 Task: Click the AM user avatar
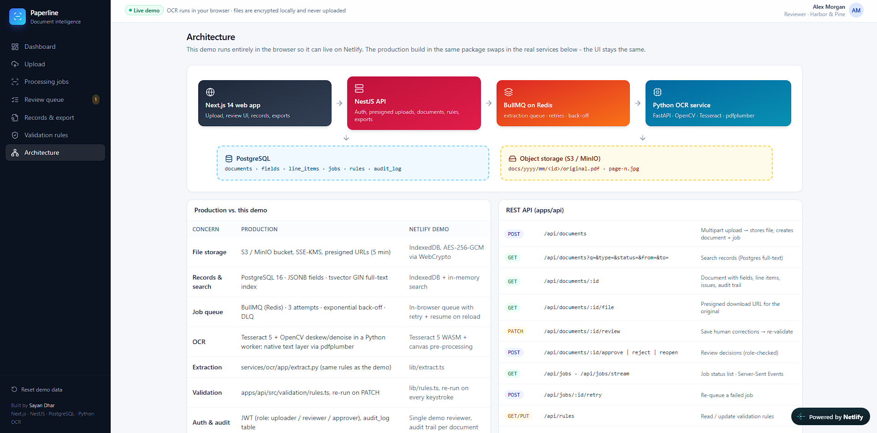[x=856, y=10]
